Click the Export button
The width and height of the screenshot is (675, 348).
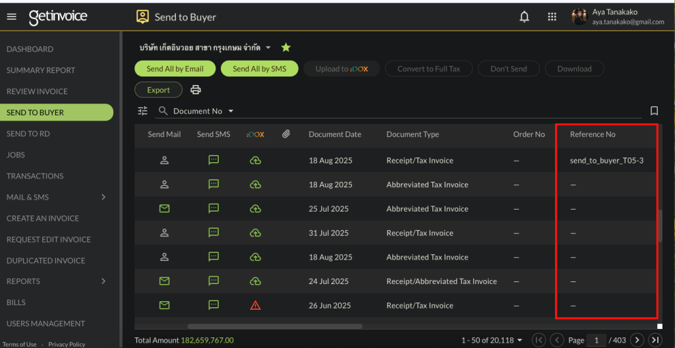(158, 90)
